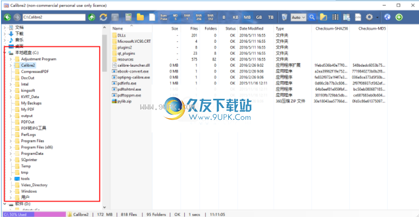The height and width of the screenshot is (217, 419).
Task: Enable SHA512 checksum calculation
Action: coord(211,17)
